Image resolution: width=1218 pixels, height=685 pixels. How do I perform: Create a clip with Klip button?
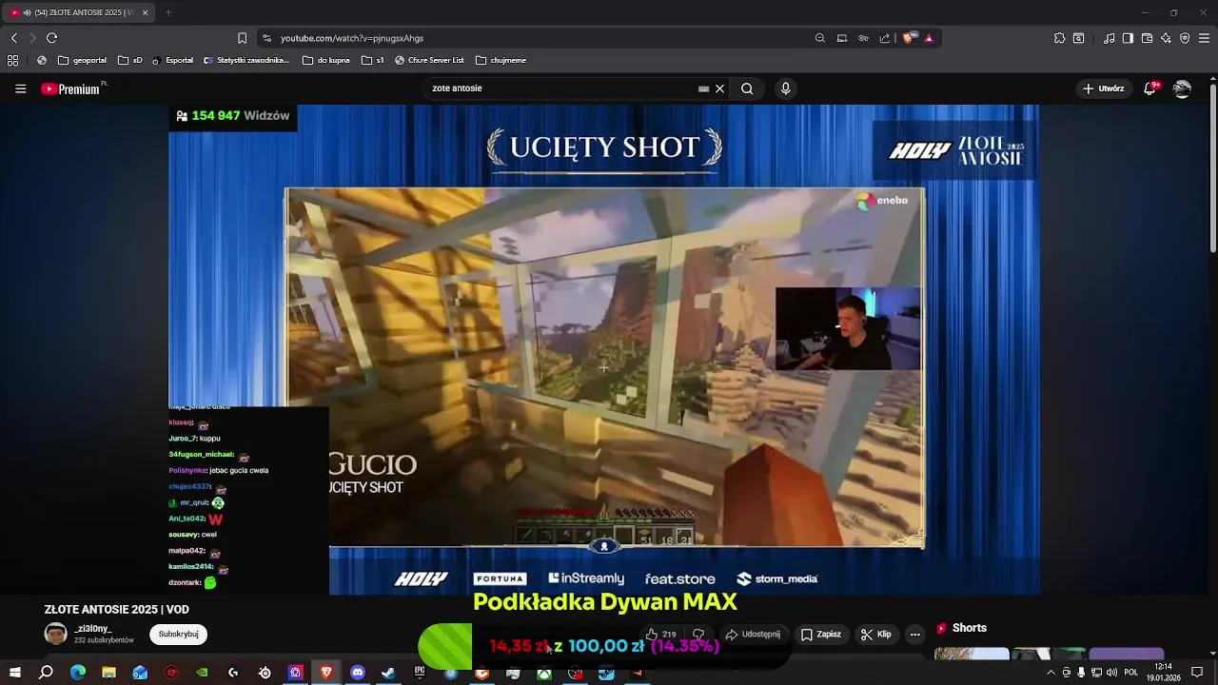point(875,635)
